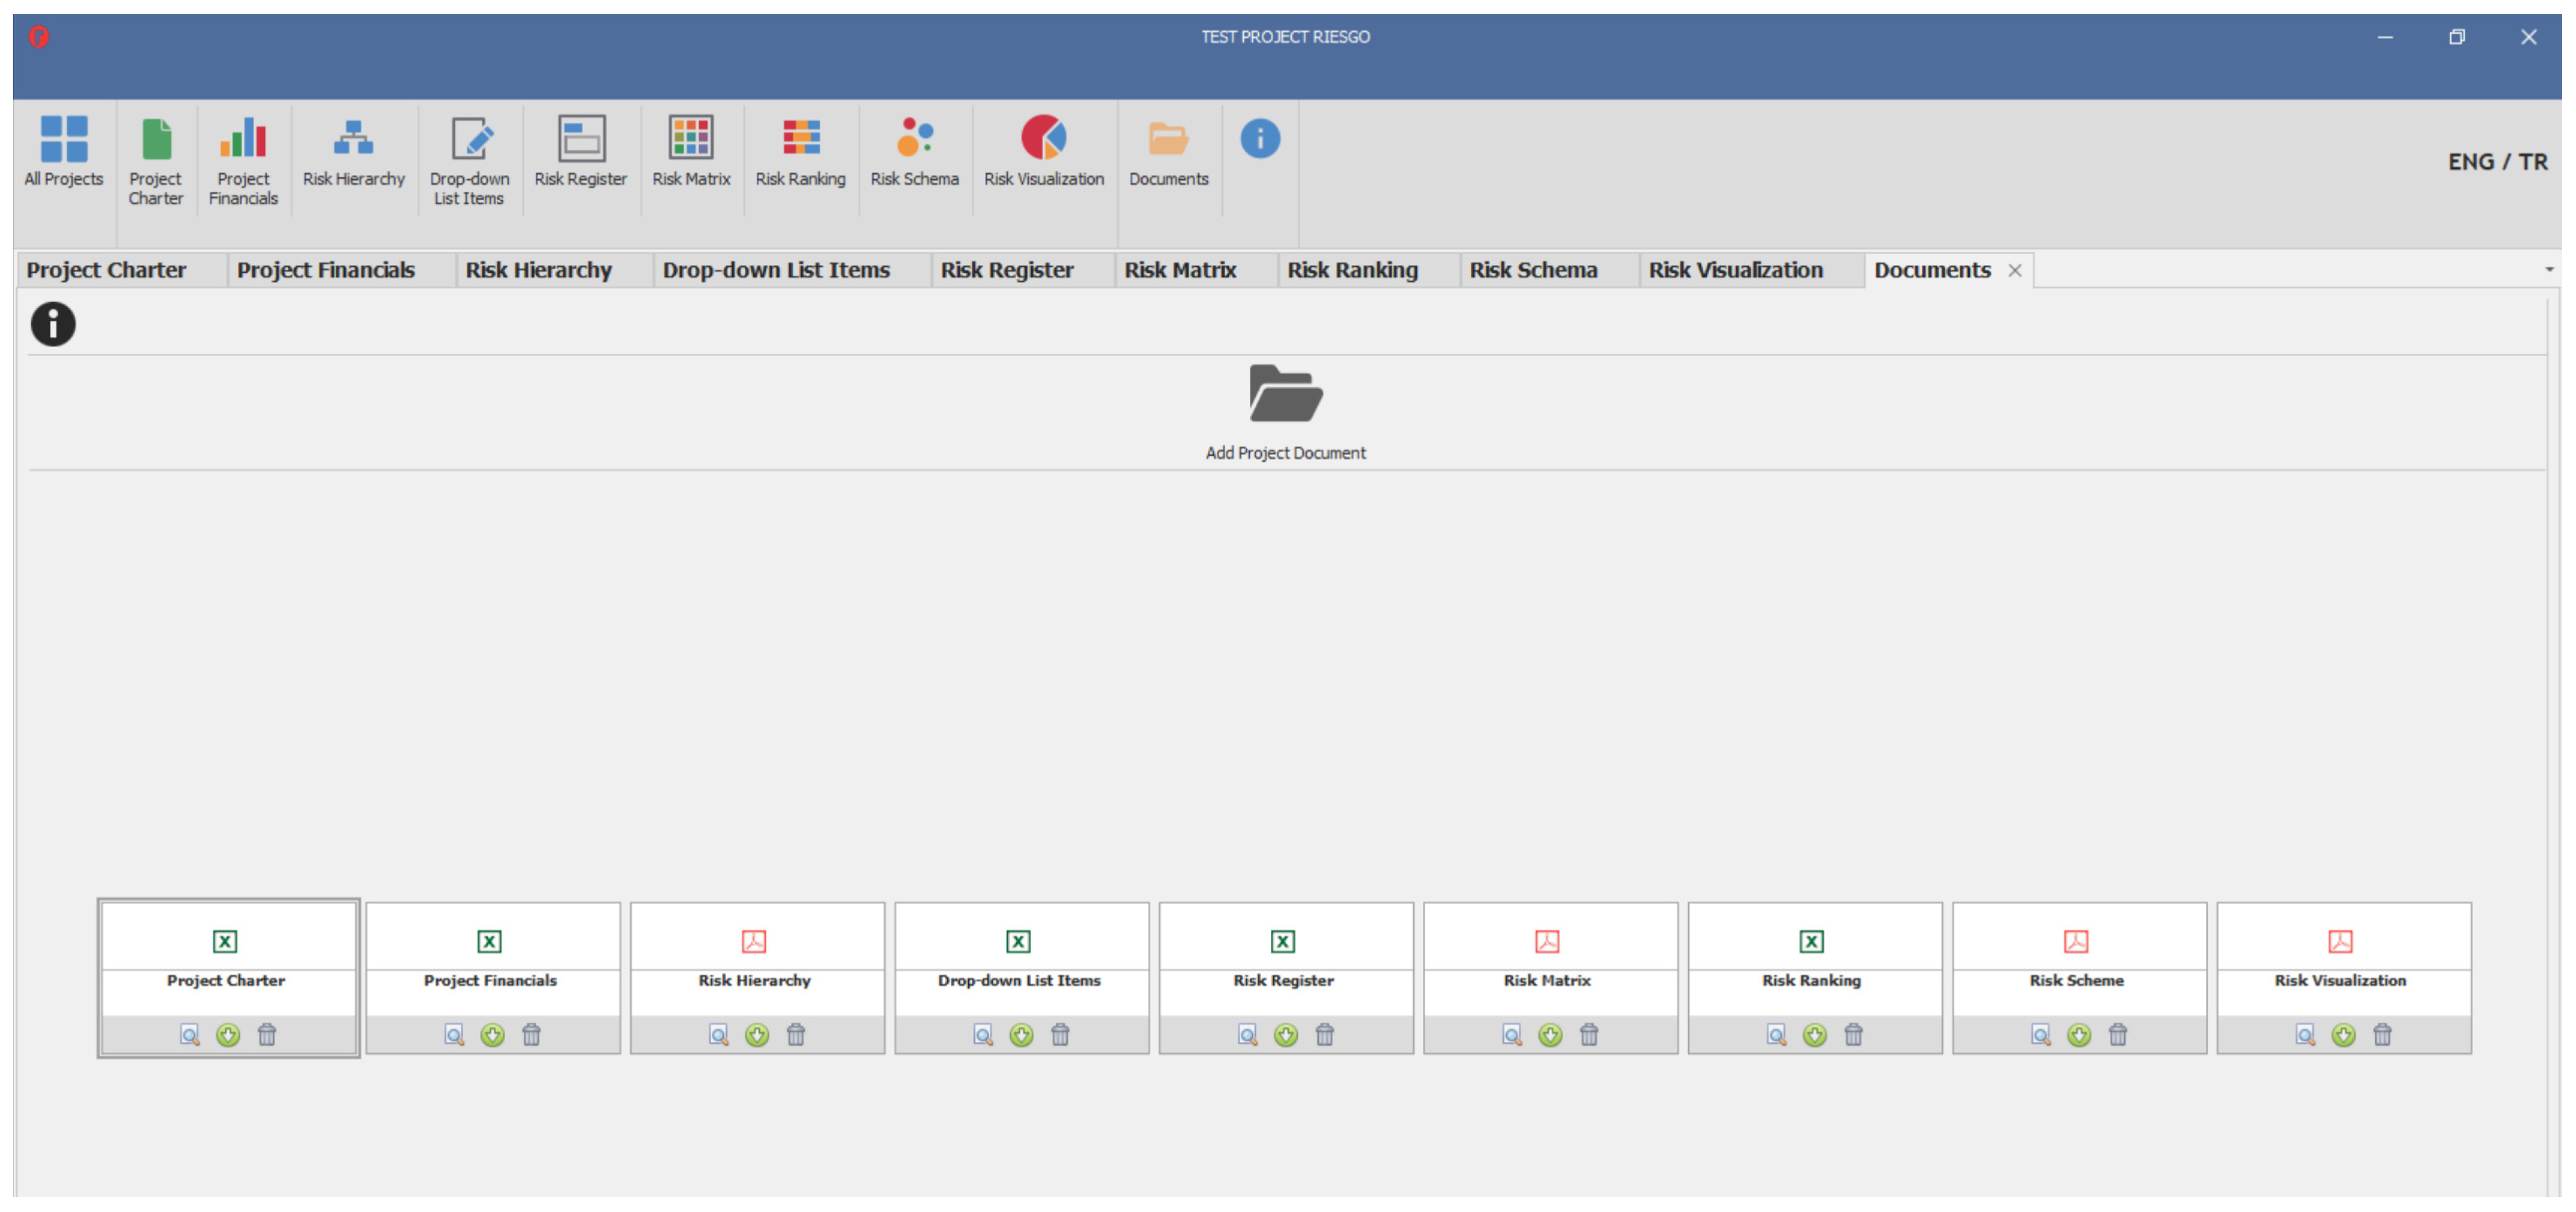Open the Risk Matrix toolbar icon
The height and width of the screenshot is (1212, 2576).
coord(691,139)
